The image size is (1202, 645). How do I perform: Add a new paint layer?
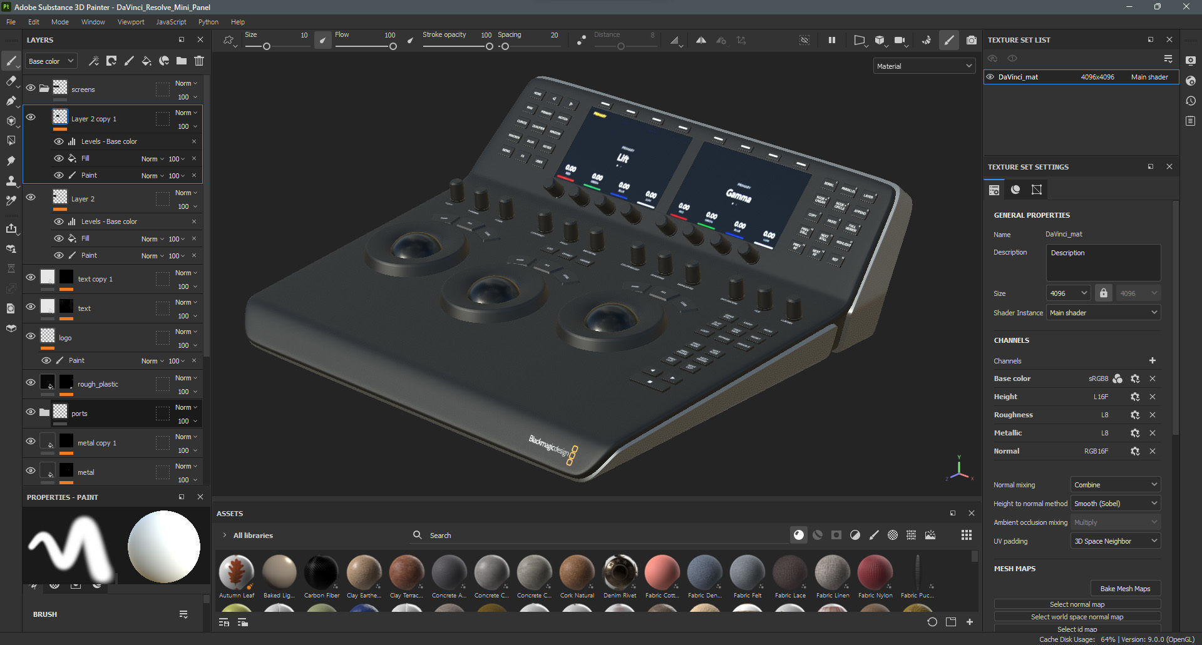(129, 61)
